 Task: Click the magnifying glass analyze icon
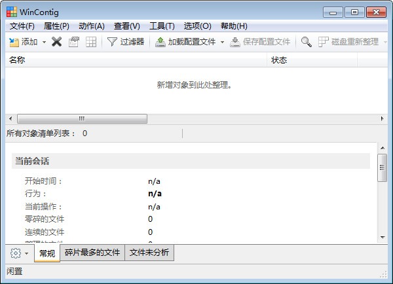pyautogui.click(x=307, y=42)
